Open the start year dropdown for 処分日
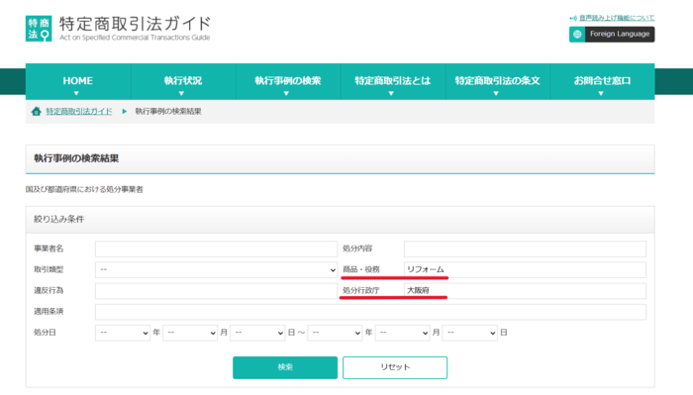Viewport: 693px width, 395px height. tap(123, 333)
